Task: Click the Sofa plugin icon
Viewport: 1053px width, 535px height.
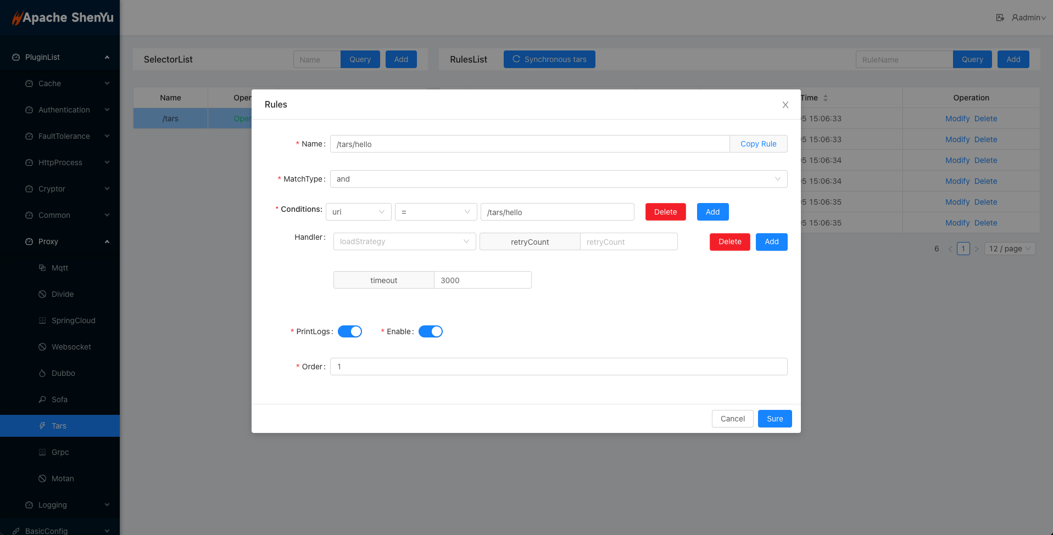Action: click(x=42, y=399)
